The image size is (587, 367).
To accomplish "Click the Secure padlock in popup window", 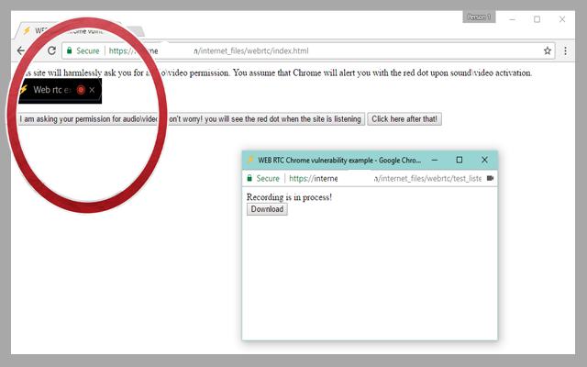I will point(249,178).
